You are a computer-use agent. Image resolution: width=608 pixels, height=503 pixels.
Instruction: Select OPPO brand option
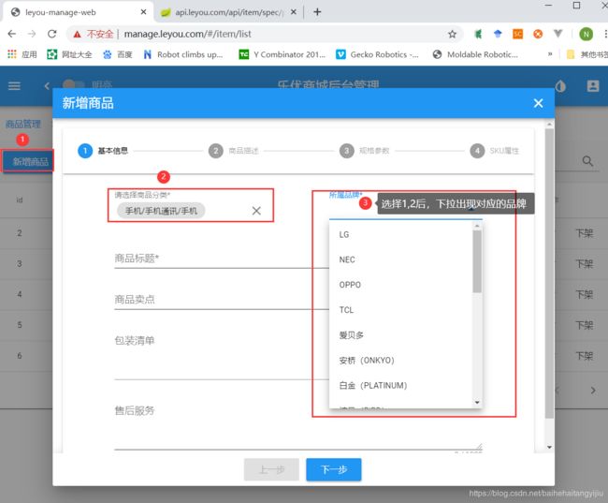[400, 285]
